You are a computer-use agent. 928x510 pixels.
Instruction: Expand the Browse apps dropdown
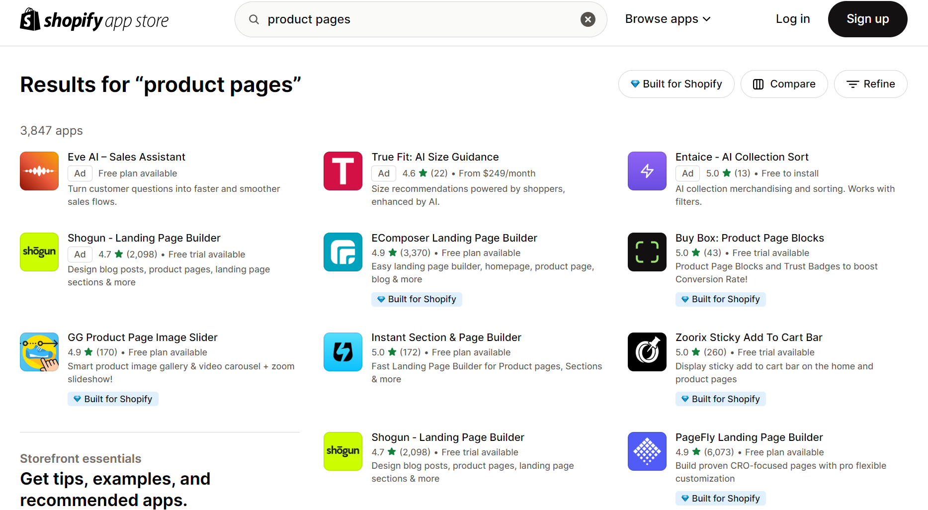pyautogui.click(x=668, y=19)
